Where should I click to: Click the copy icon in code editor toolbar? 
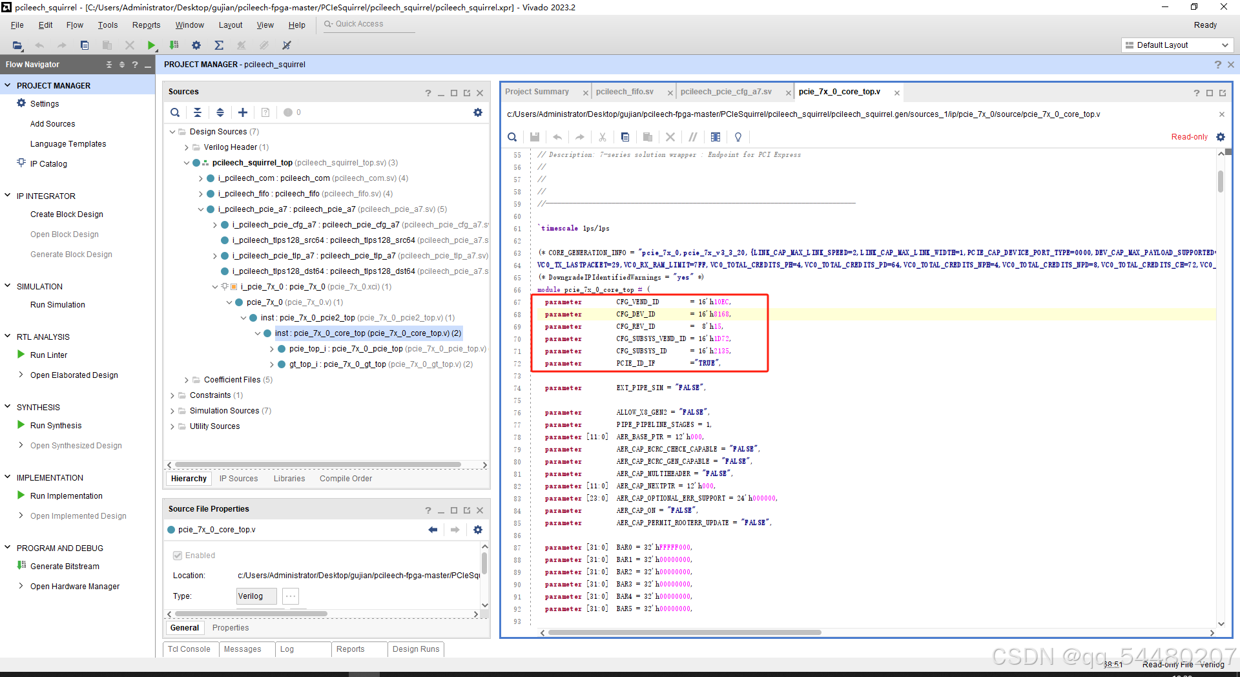tap(625, 137)
